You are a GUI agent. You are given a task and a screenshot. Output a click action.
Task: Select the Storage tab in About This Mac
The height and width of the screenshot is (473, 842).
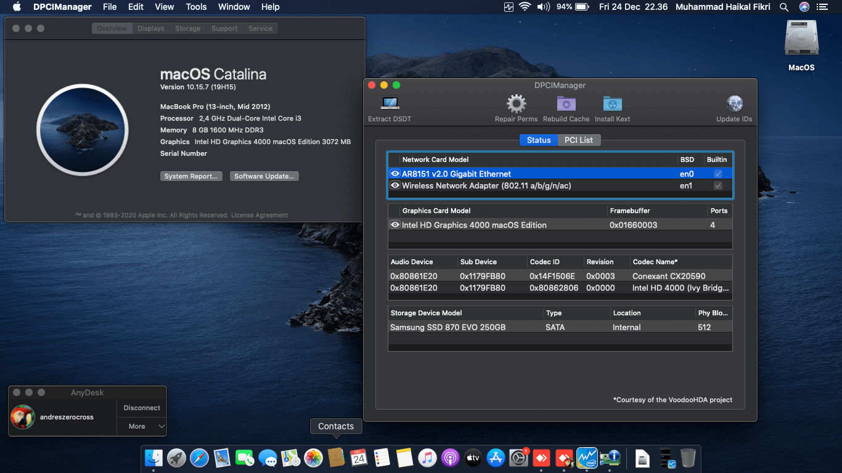[187, 28]
